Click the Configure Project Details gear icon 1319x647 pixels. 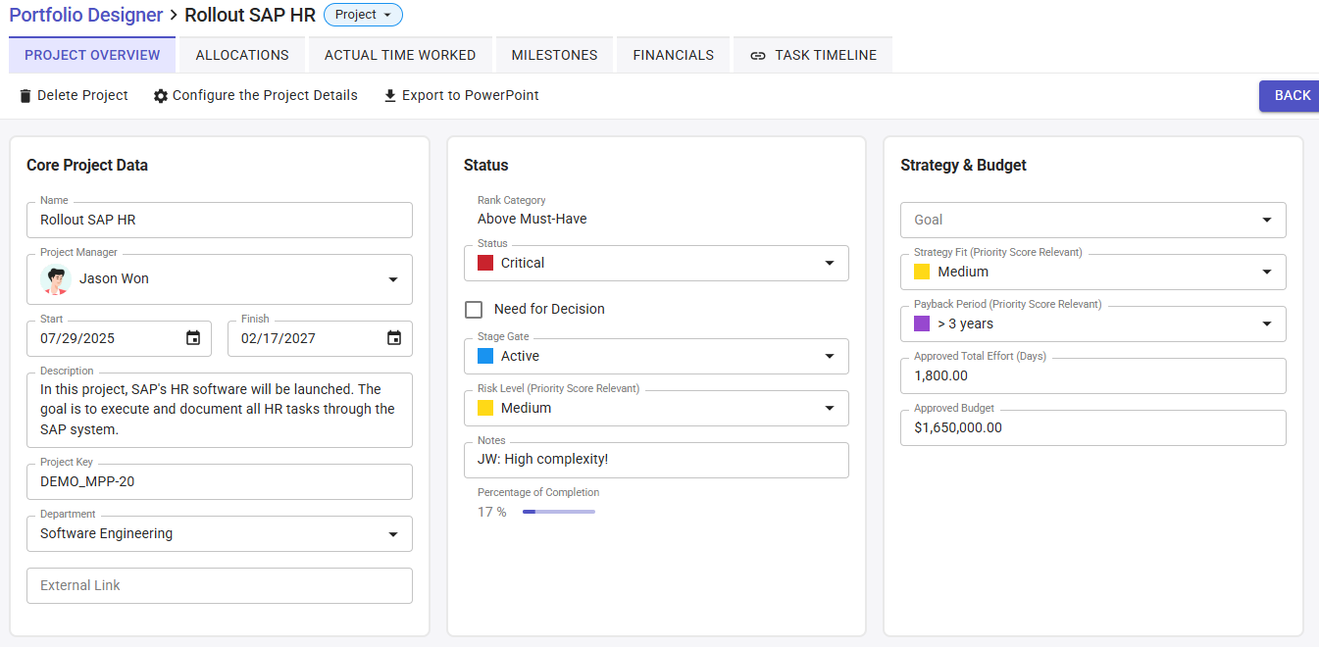[x=159, y=95]
